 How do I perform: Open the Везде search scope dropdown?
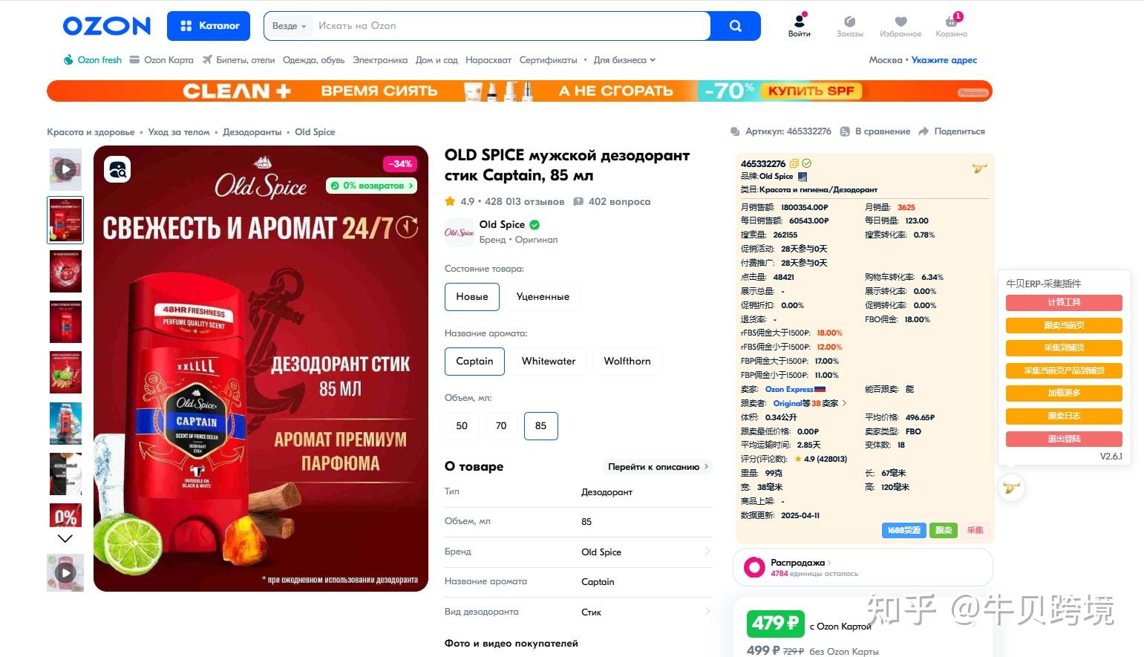point(289,26)
